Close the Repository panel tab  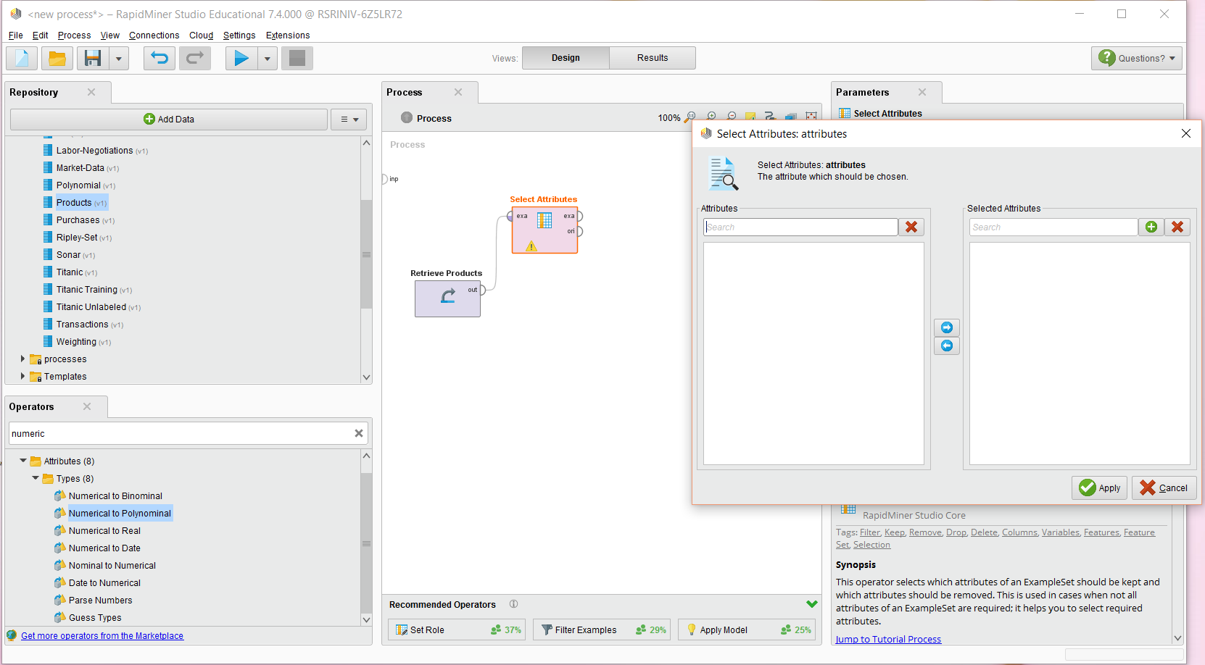click(91, 92)
